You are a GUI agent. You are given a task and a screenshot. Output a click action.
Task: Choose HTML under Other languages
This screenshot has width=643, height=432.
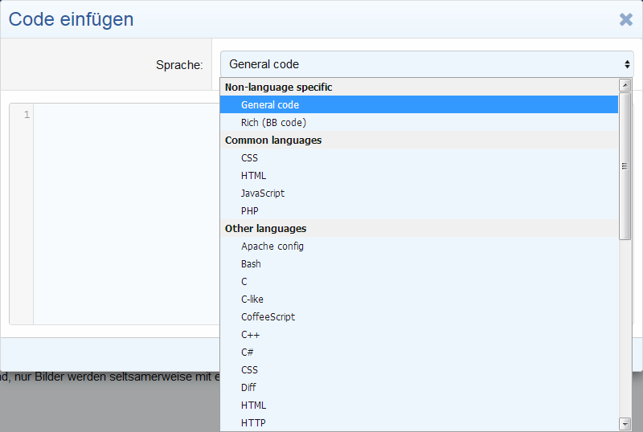point(419,405)
